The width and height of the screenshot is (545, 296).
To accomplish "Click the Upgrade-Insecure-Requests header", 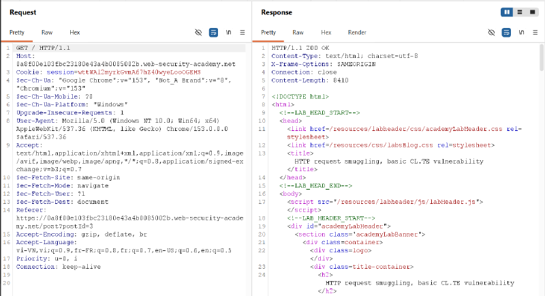I will (x=70, y=113).
